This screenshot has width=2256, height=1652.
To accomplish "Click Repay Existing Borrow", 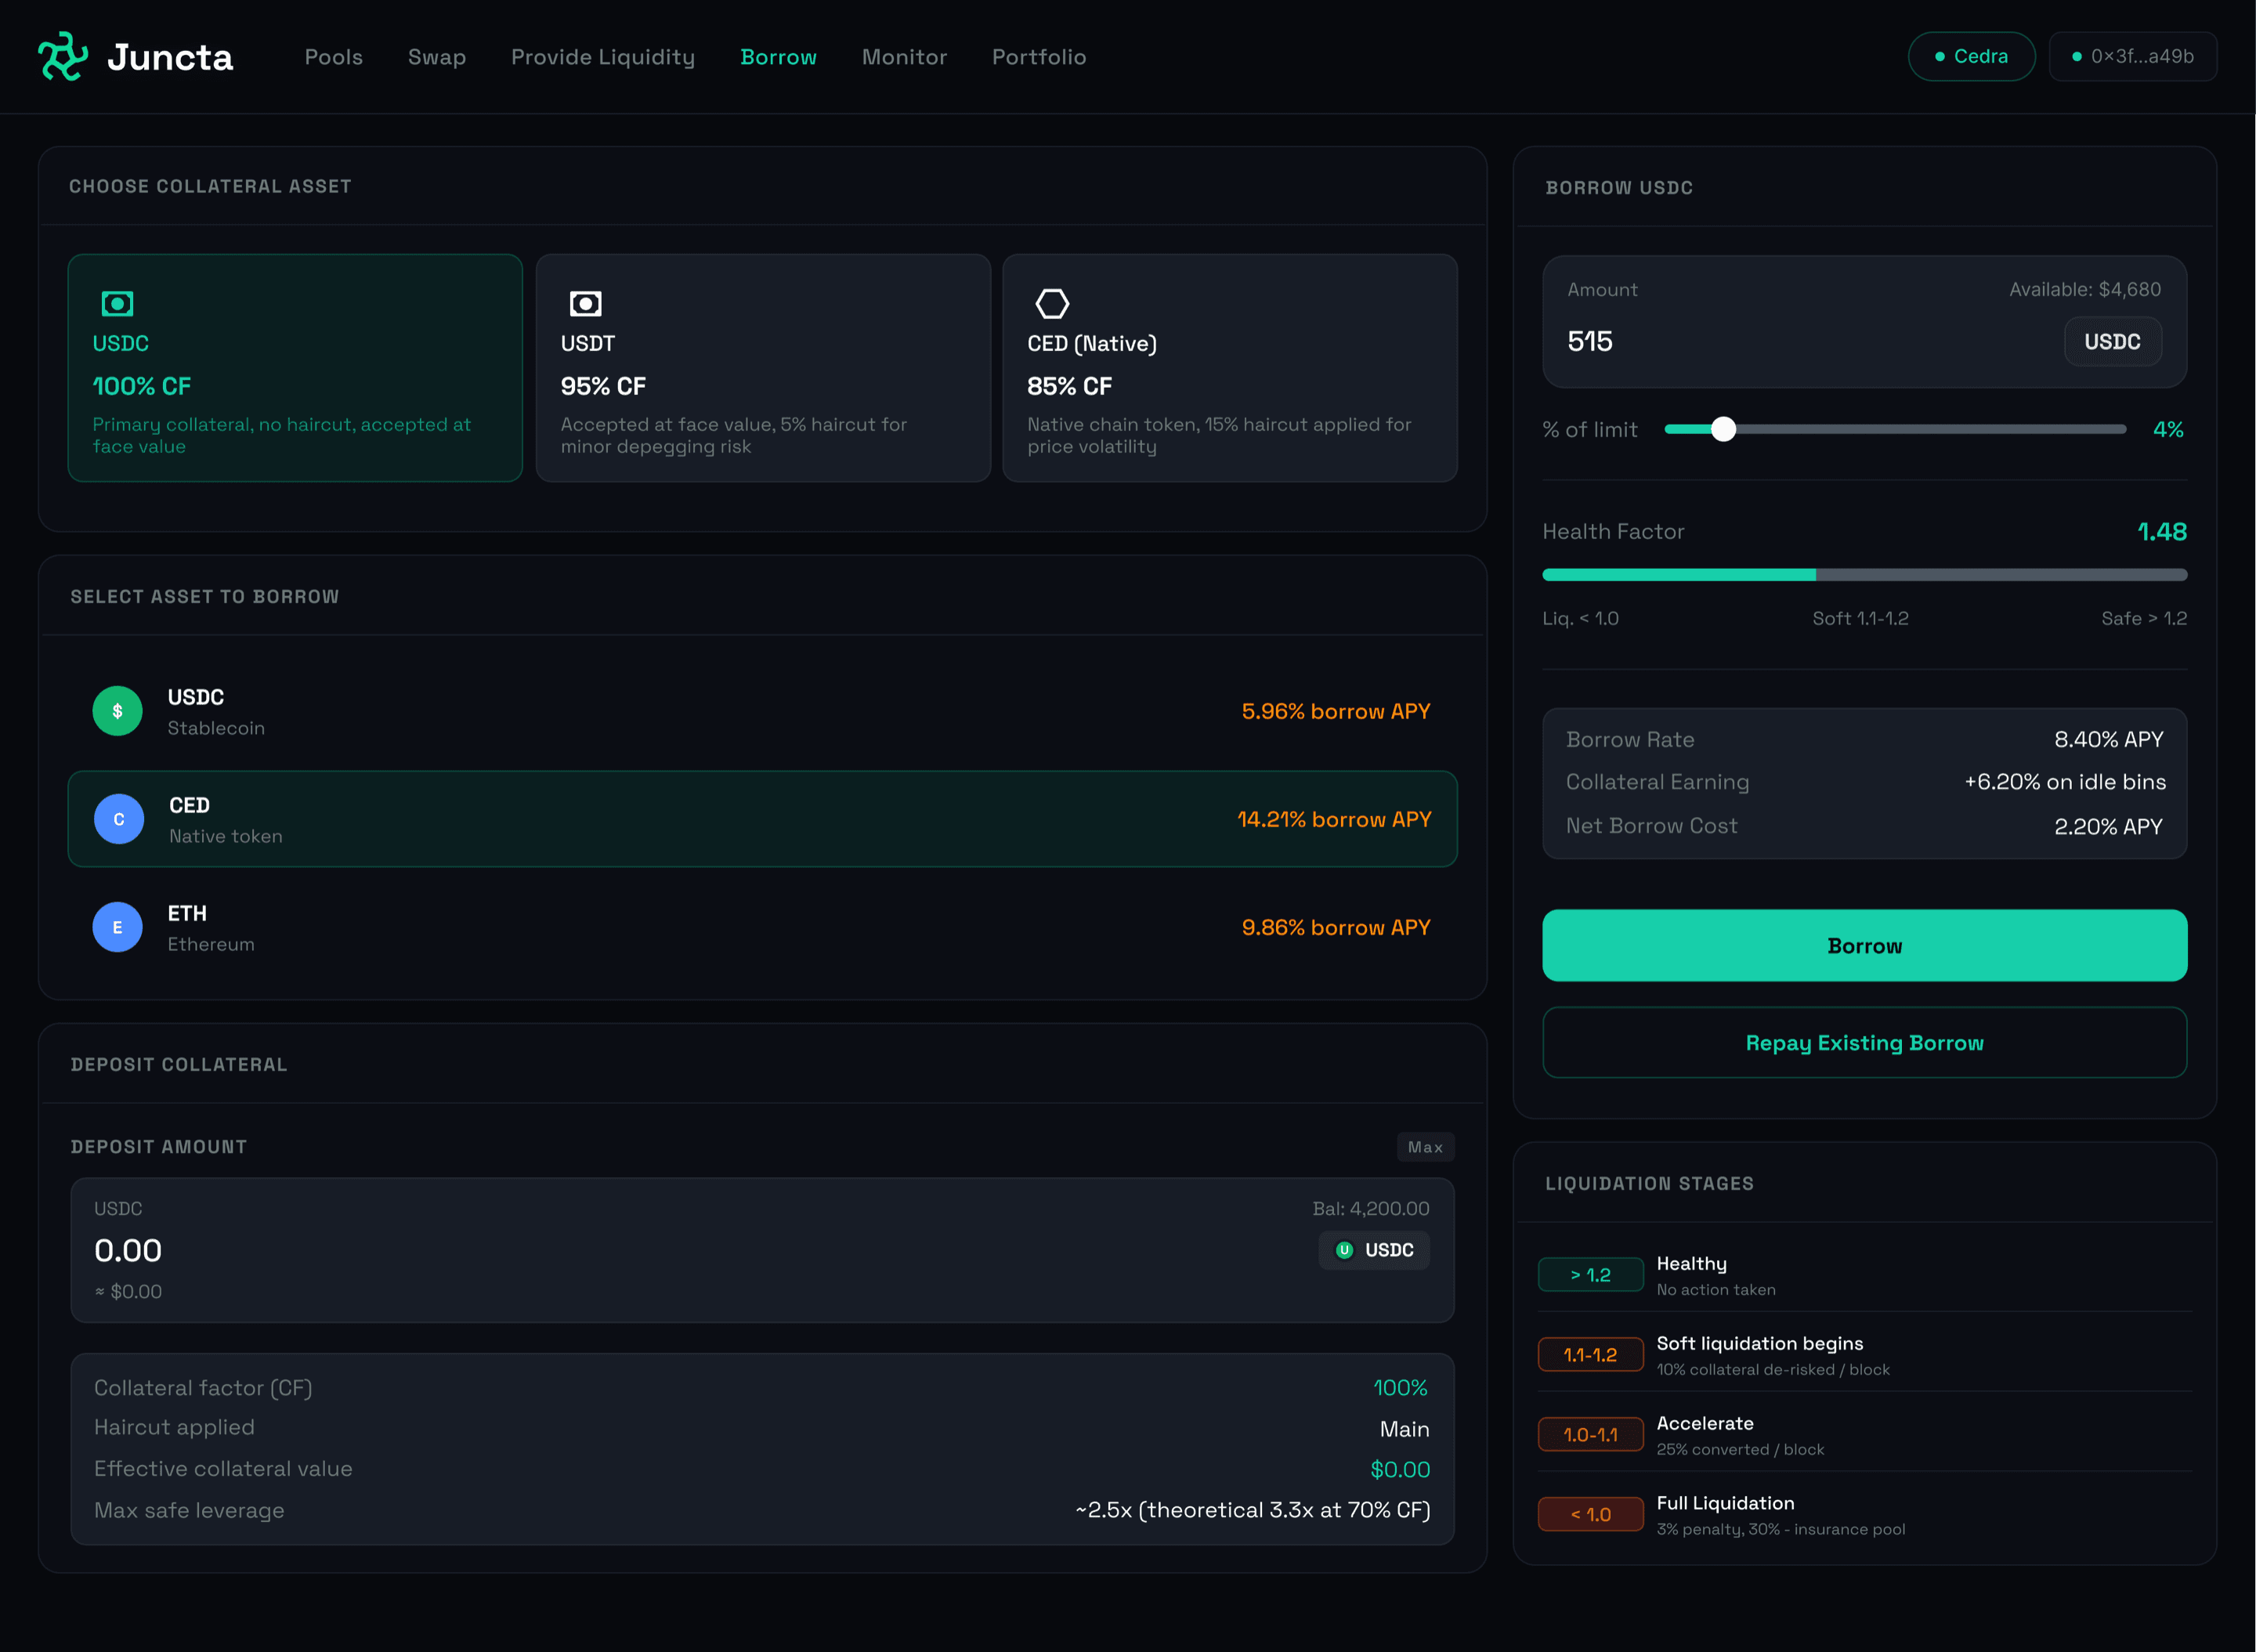I will click(1865, 1043).
